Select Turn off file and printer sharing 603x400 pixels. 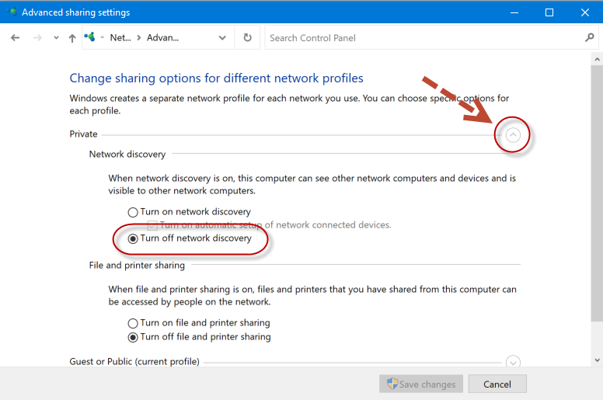(x=133, y=337)
